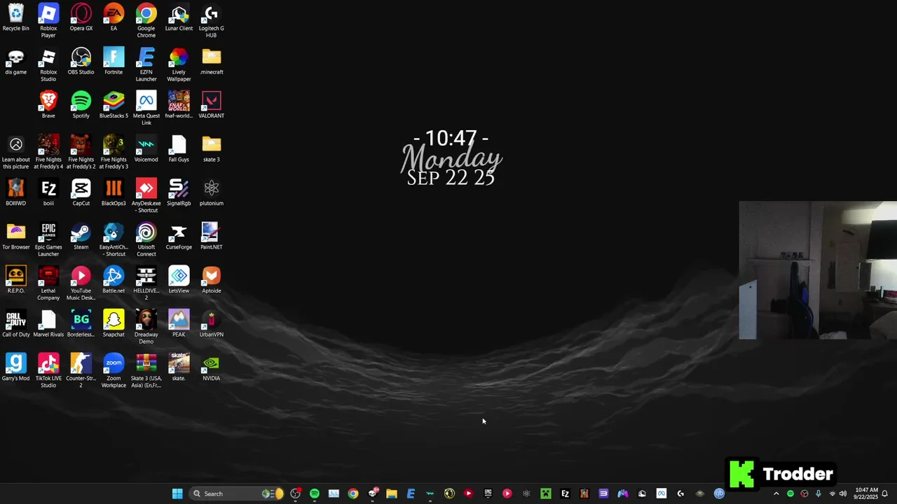Select the BlackOps3 desktop icon
Screen dimensions: 897x504
click(x=114, y=192)
